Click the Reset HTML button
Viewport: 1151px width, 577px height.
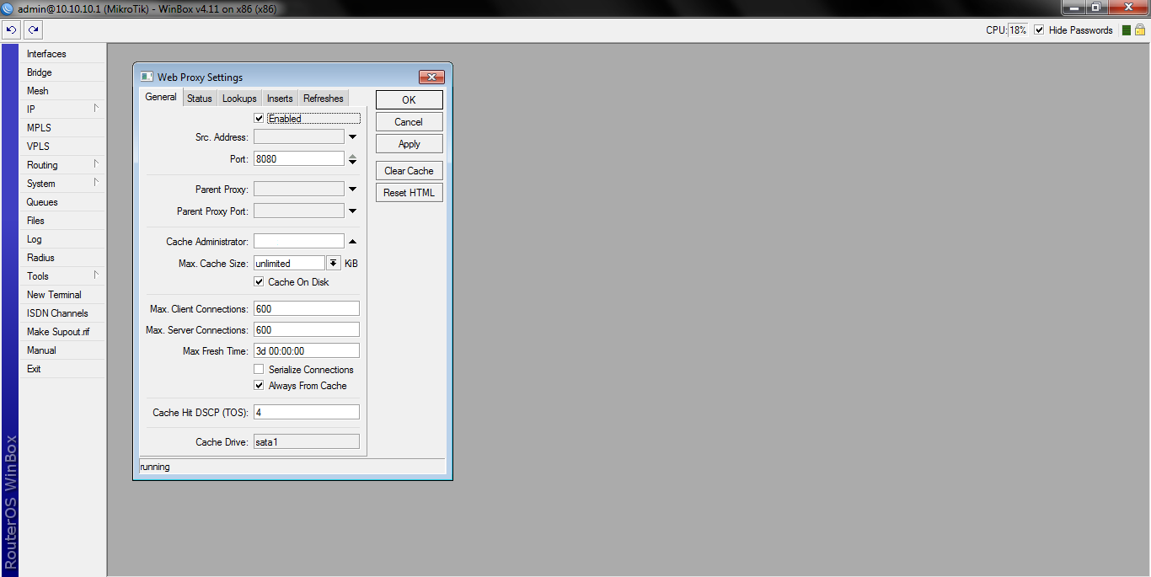(409, 193)
